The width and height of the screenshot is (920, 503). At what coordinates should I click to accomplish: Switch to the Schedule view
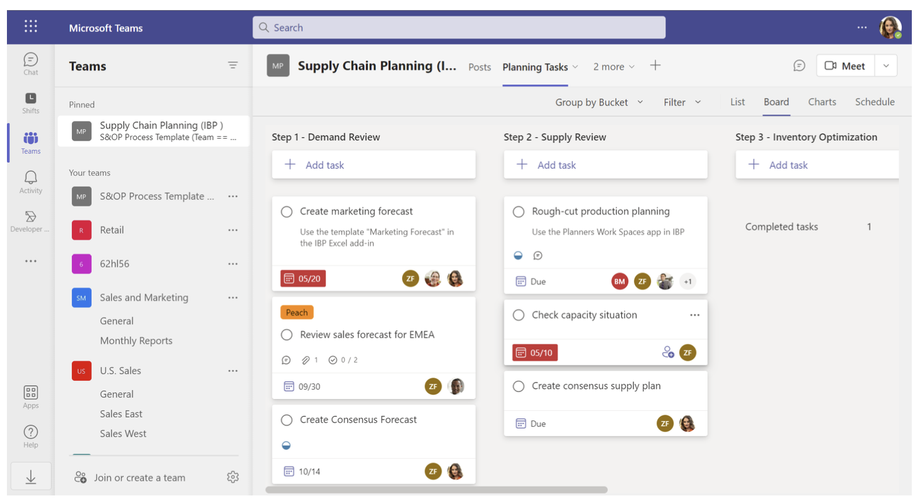coord(875,102)
